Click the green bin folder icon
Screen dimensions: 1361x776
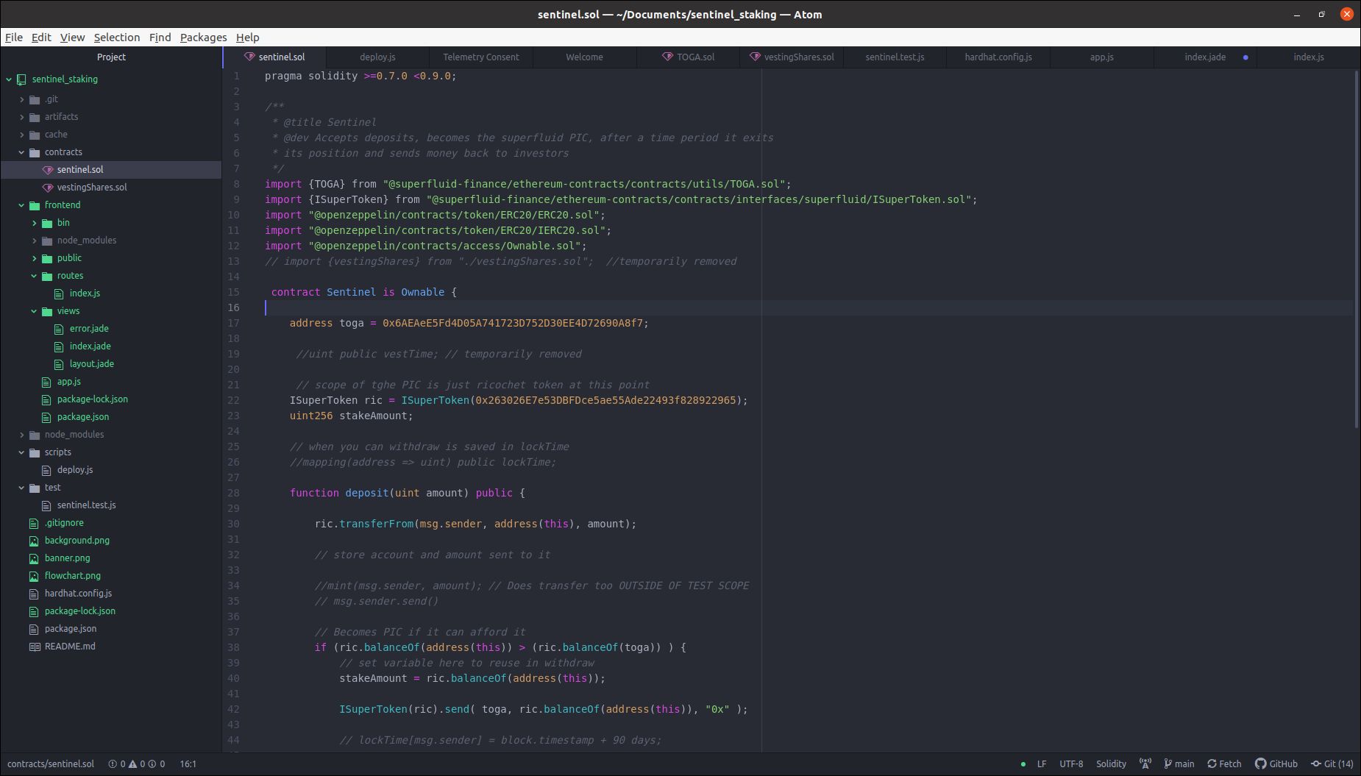[x=47, y=223]
